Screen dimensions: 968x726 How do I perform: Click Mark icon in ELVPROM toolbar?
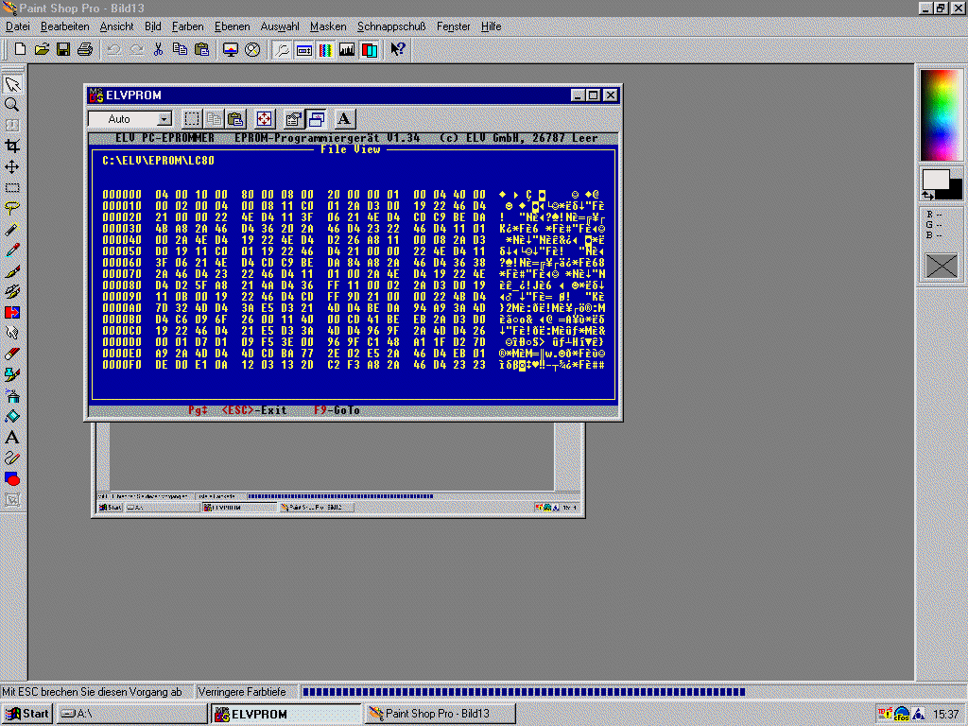(191, 118)
